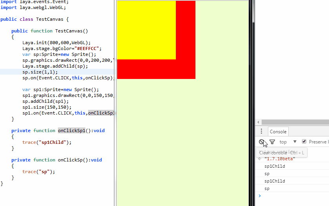Open the DevTools three-dot drawer menu
329x206 pixels.
(261, 131)
